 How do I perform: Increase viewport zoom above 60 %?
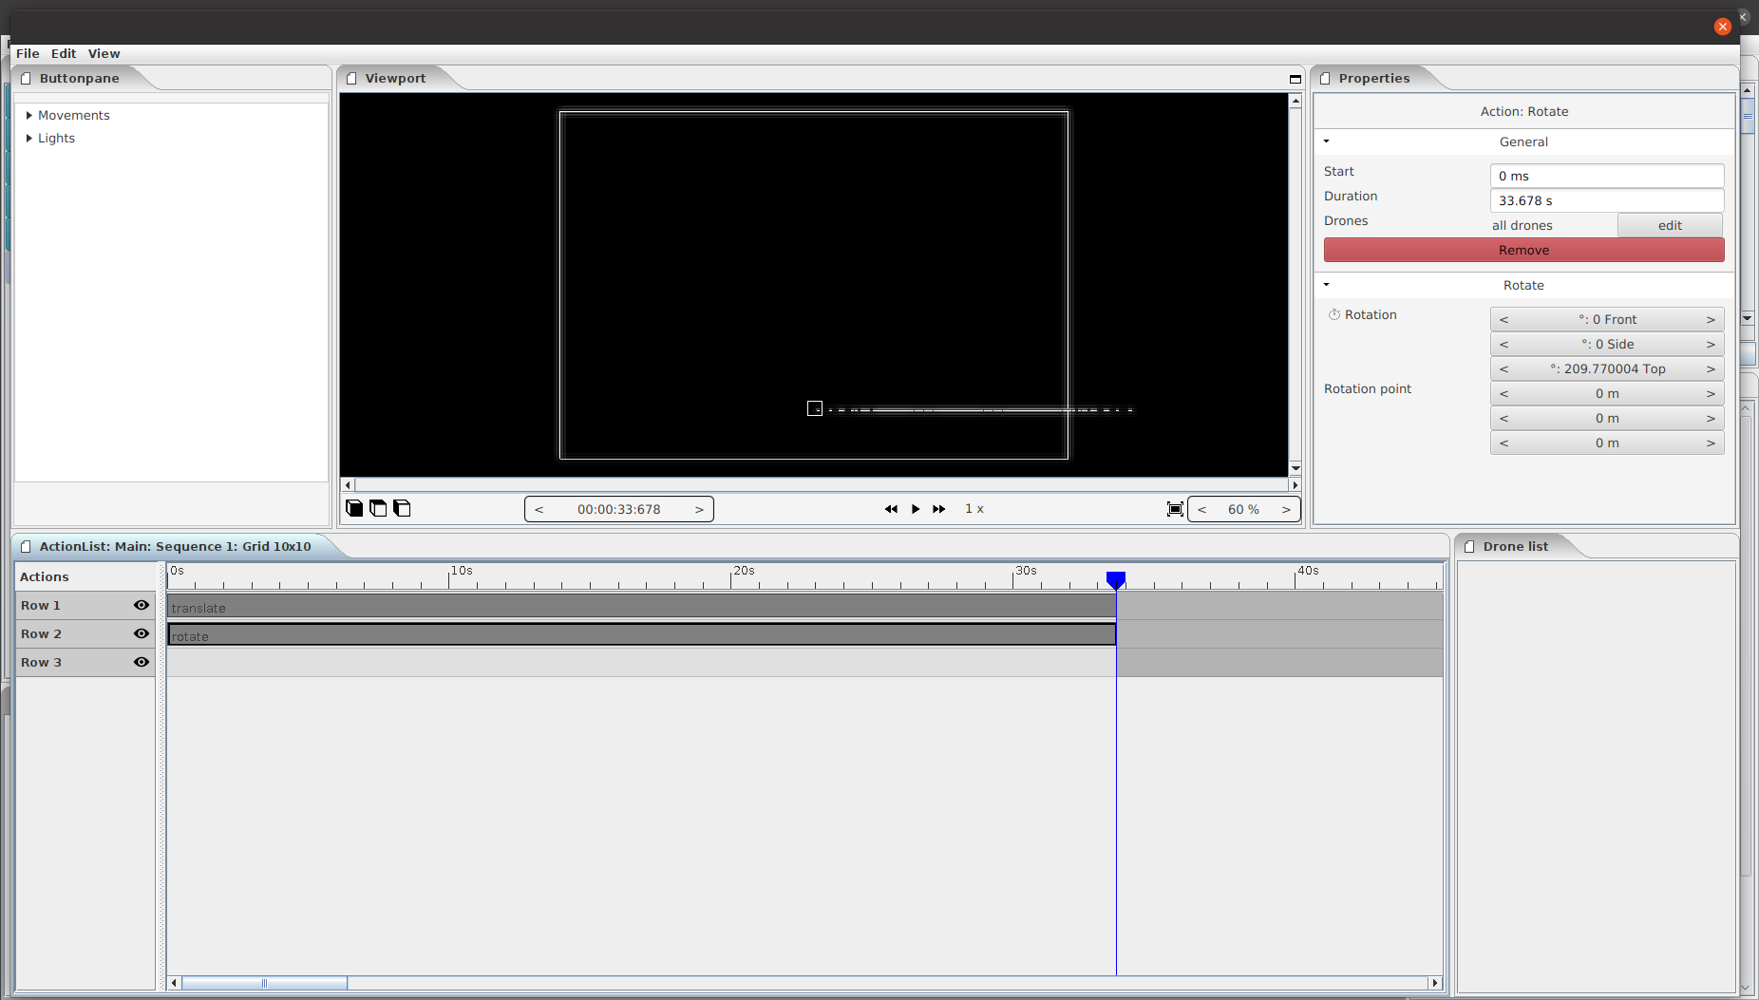pos(1286,509)
